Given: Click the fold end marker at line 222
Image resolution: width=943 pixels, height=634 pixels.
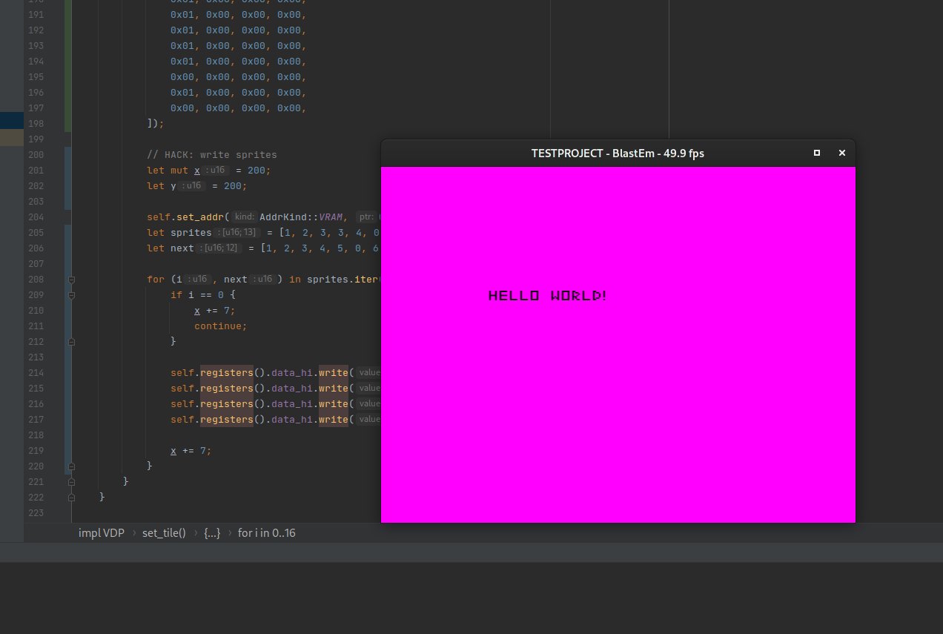Looking at the screenshot, I should pos(71,498).
